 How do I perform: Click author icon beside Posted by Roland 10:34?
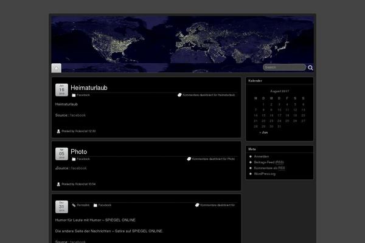tap(58, 184)
